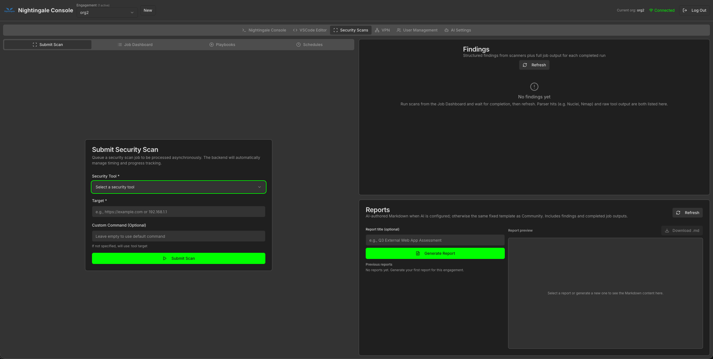Image resolution: width=713 pixels, height=359 pixels.
Task: Click the Submit Security Scan heading
Action: pyautogui.click(x=125, y=150)
